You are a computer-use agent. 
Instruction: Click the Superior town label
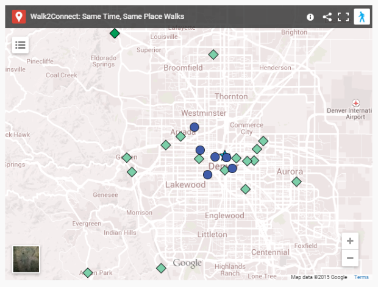[x=149, y=50]
